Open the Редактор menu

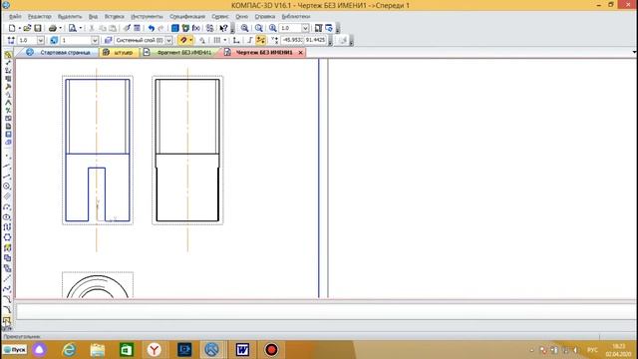coord(40,17)
